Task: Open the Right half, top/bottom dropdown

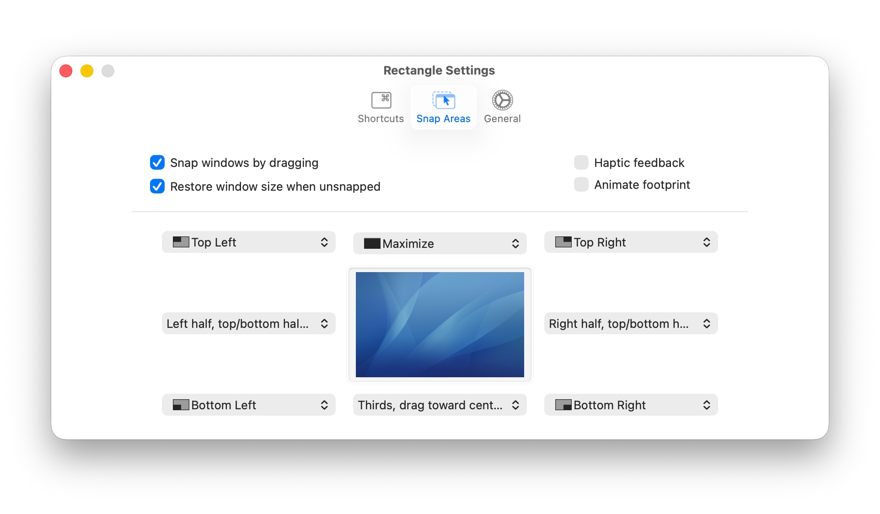Action: 630,323
